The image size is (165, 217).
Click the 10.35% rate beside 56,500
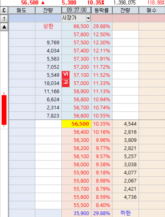(102, 124)
